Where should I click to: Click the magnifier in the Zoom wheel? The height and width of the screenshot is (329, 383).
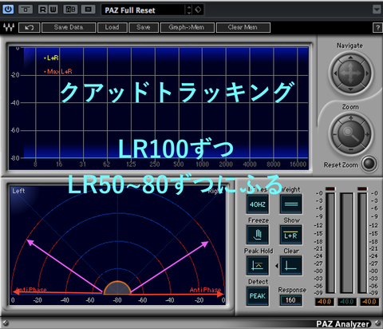(350, 134)
